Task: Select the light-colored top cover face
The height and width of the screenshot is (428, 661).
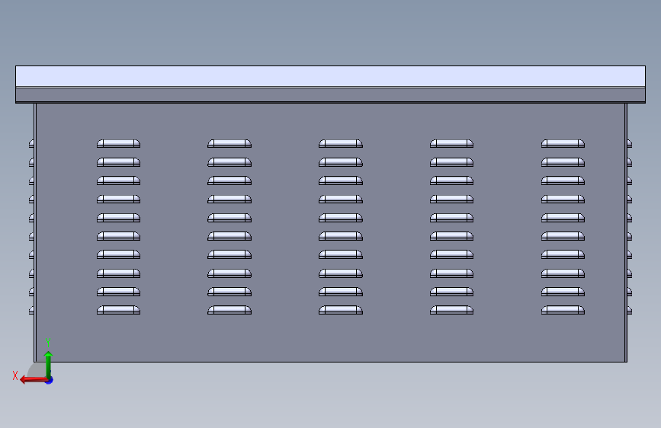Action: point(331,76)
